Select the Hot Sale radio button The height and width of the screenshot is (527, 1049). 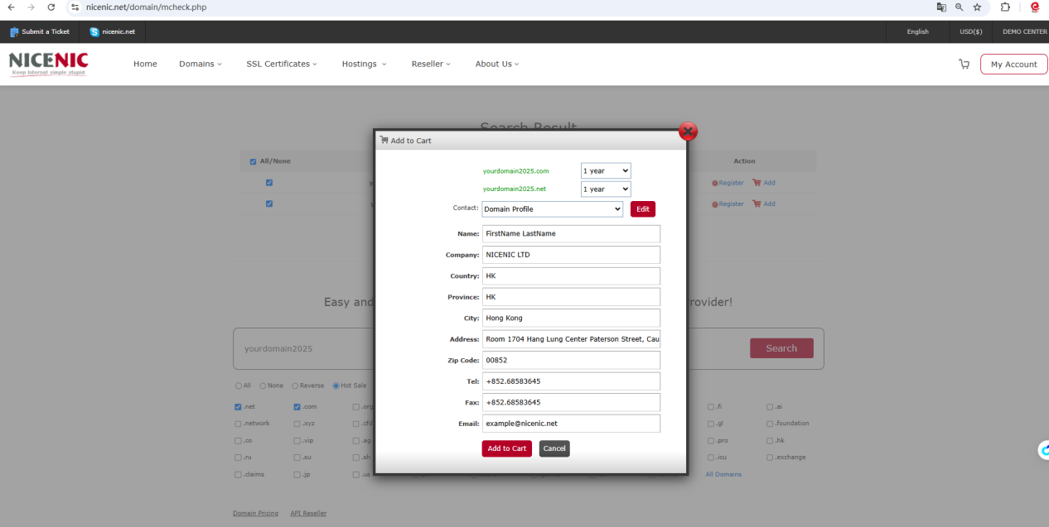[x=336, y=386]
